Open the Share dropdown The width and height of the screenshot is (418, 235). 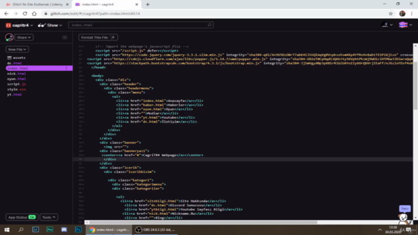24,37
